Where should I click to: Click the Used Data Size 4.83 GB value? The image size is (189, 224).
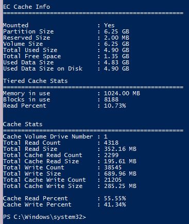click(x=116, y=62)
